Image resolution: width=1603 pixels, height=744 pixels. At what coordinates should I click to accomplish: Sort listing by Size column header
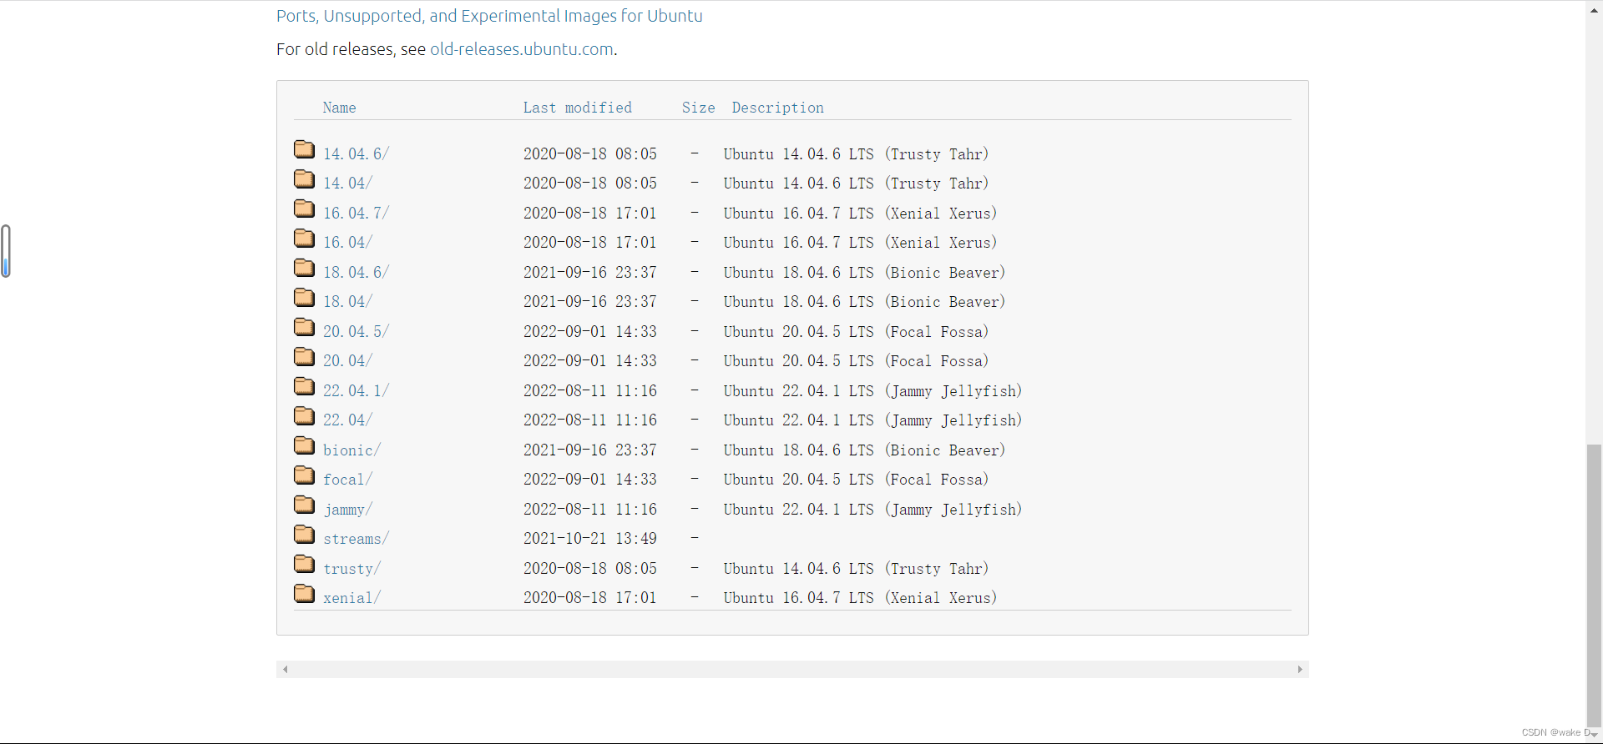pyautogui.click(x=699, y=108)
